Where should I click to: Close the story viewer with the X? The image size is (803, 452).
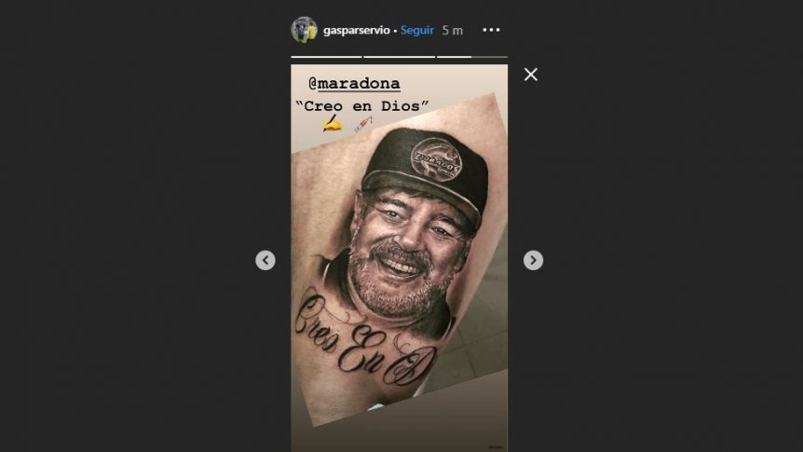tap(531, 75)
